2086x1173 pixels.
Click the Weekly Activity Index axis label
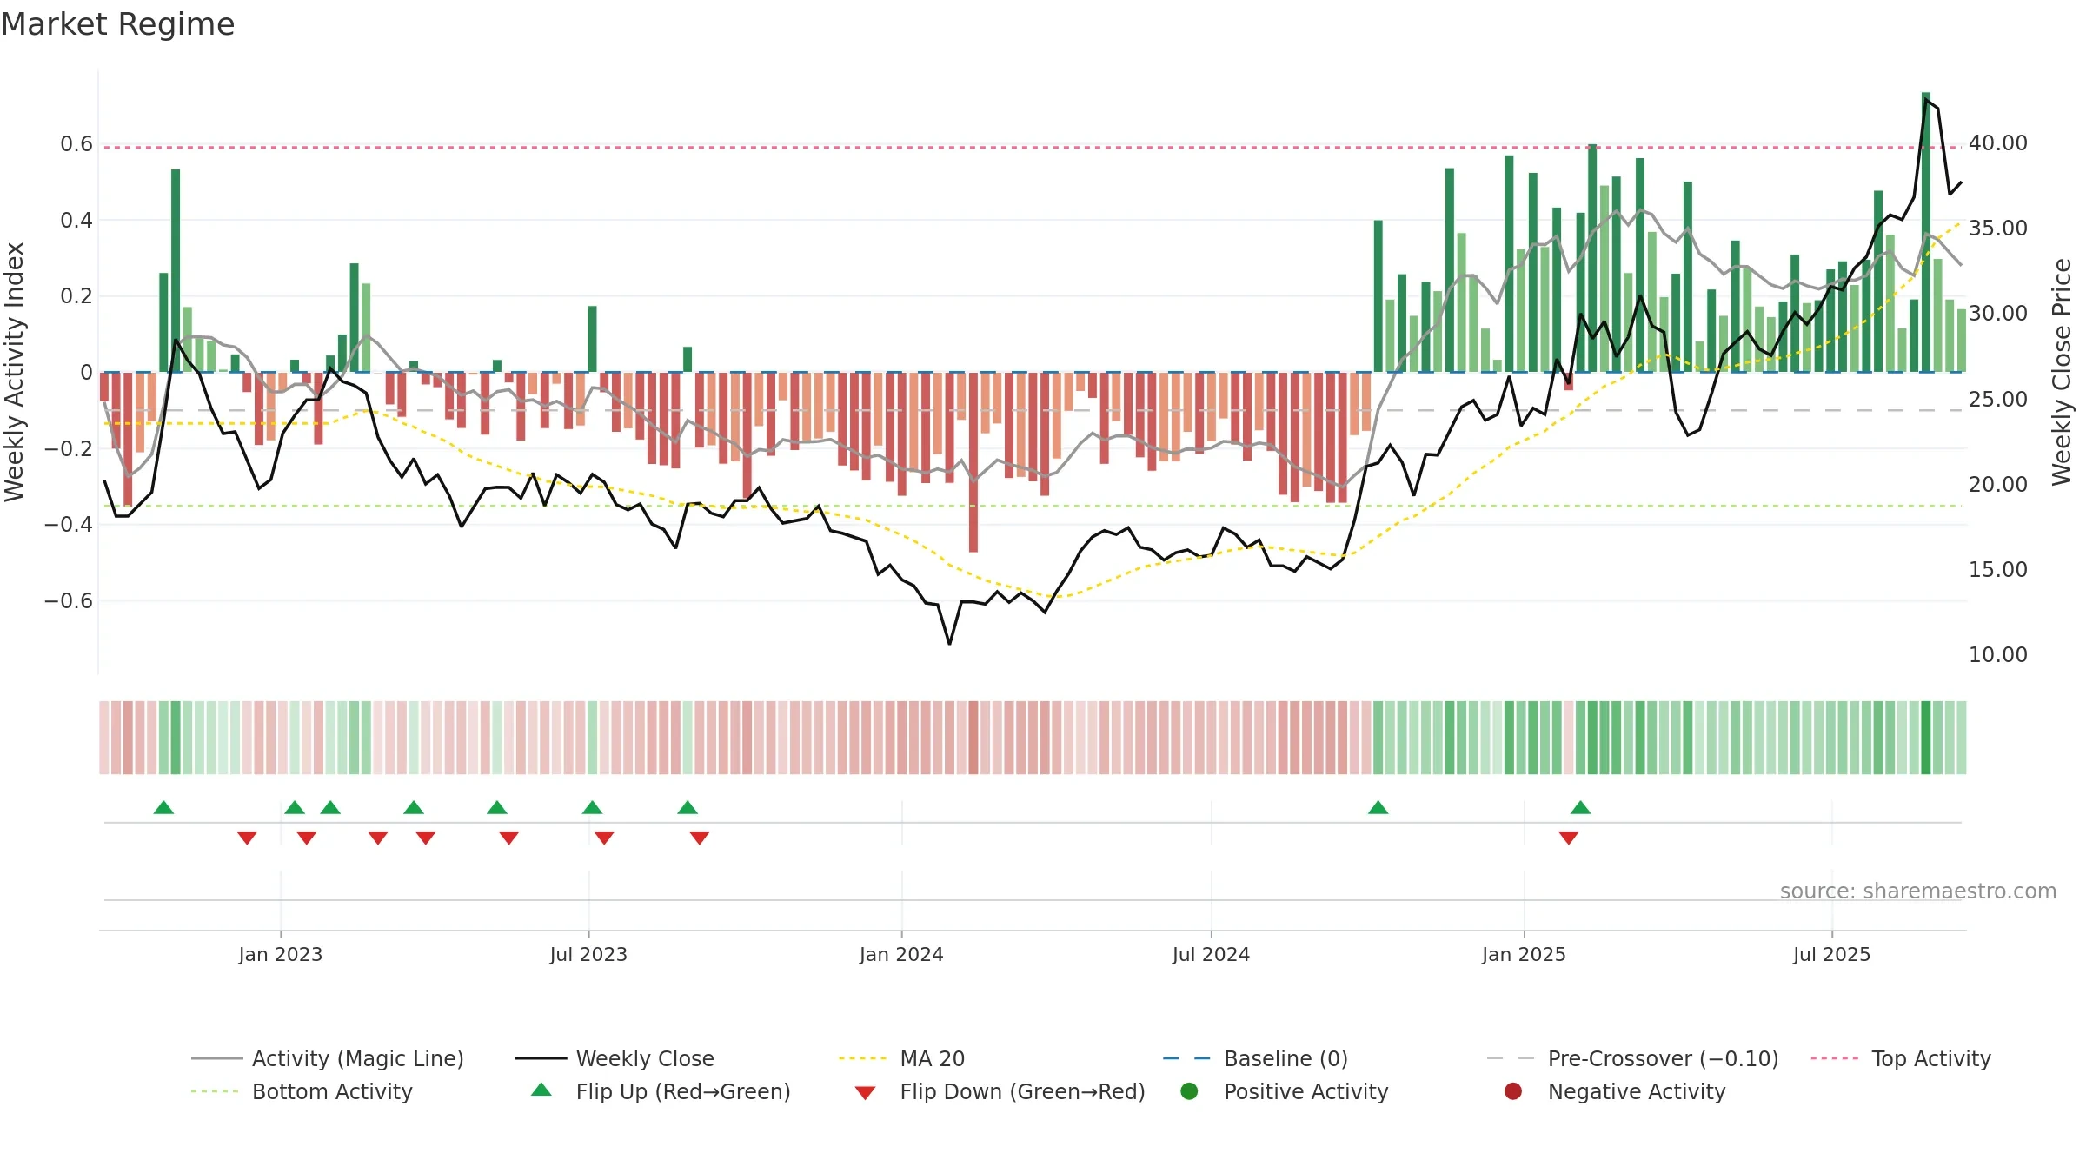tap(15, 372)
